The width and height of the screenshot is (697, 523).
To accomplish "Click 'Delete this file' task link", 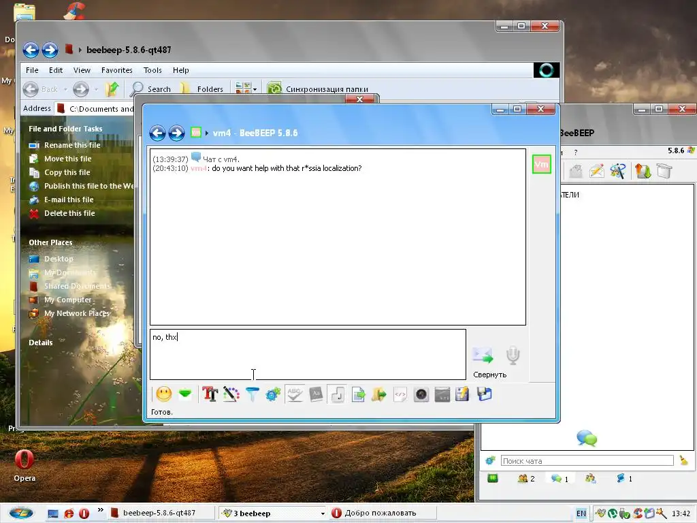I will click(x=69, y=213).
